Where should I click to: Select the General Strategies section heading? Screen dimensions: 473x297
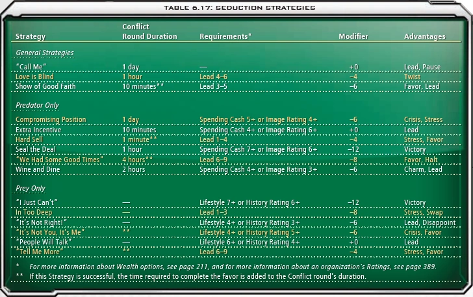click(x=45, y=53)
